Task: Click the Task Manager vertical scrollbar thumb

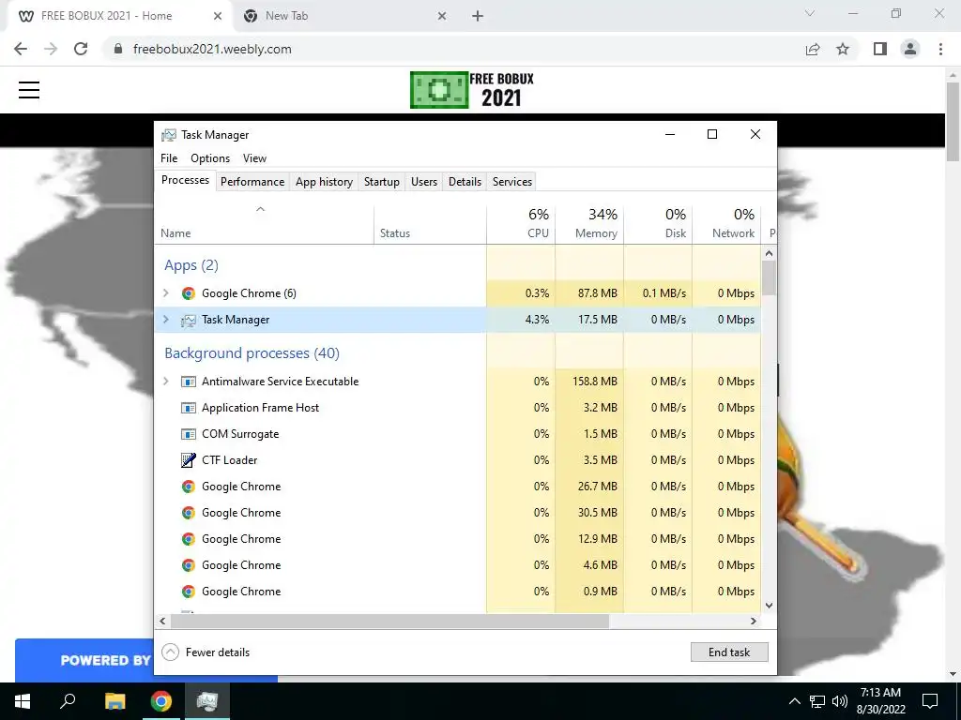Action: [770, 277]
